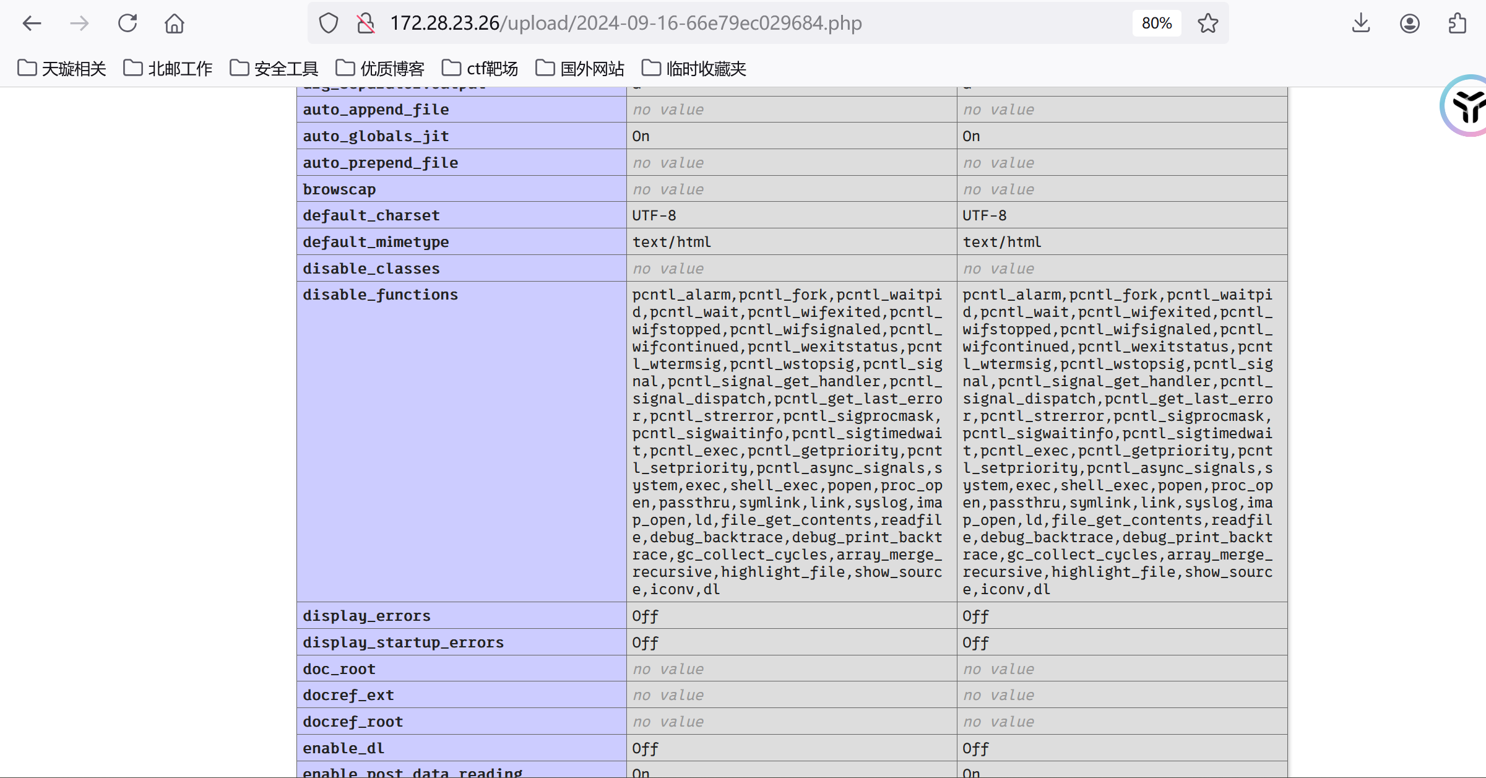
Task: Reset the 80% zoom level badge
Action: (1156, 24)
